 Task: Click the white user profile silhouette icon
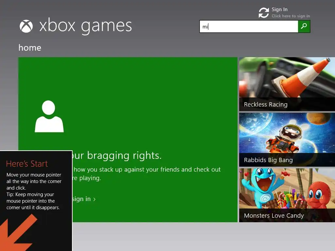pos(49,116)
